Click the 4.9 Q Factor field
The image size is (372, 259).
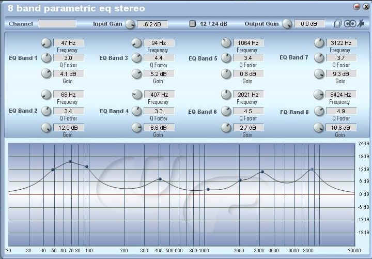(341, 111)
